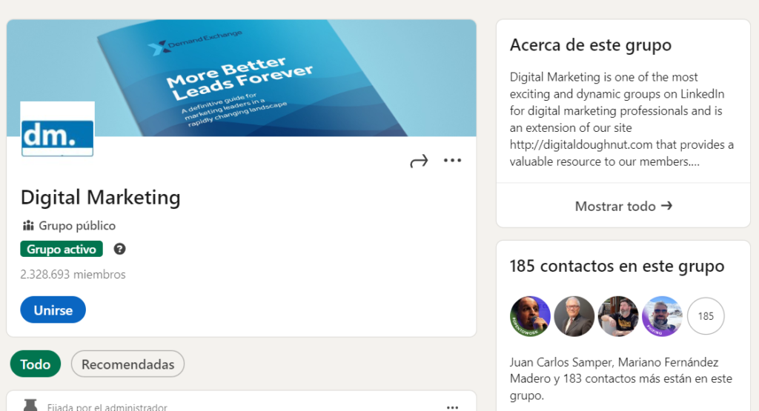
Task: Click the share arrow icon for the group
Action: tap(419, 161)
